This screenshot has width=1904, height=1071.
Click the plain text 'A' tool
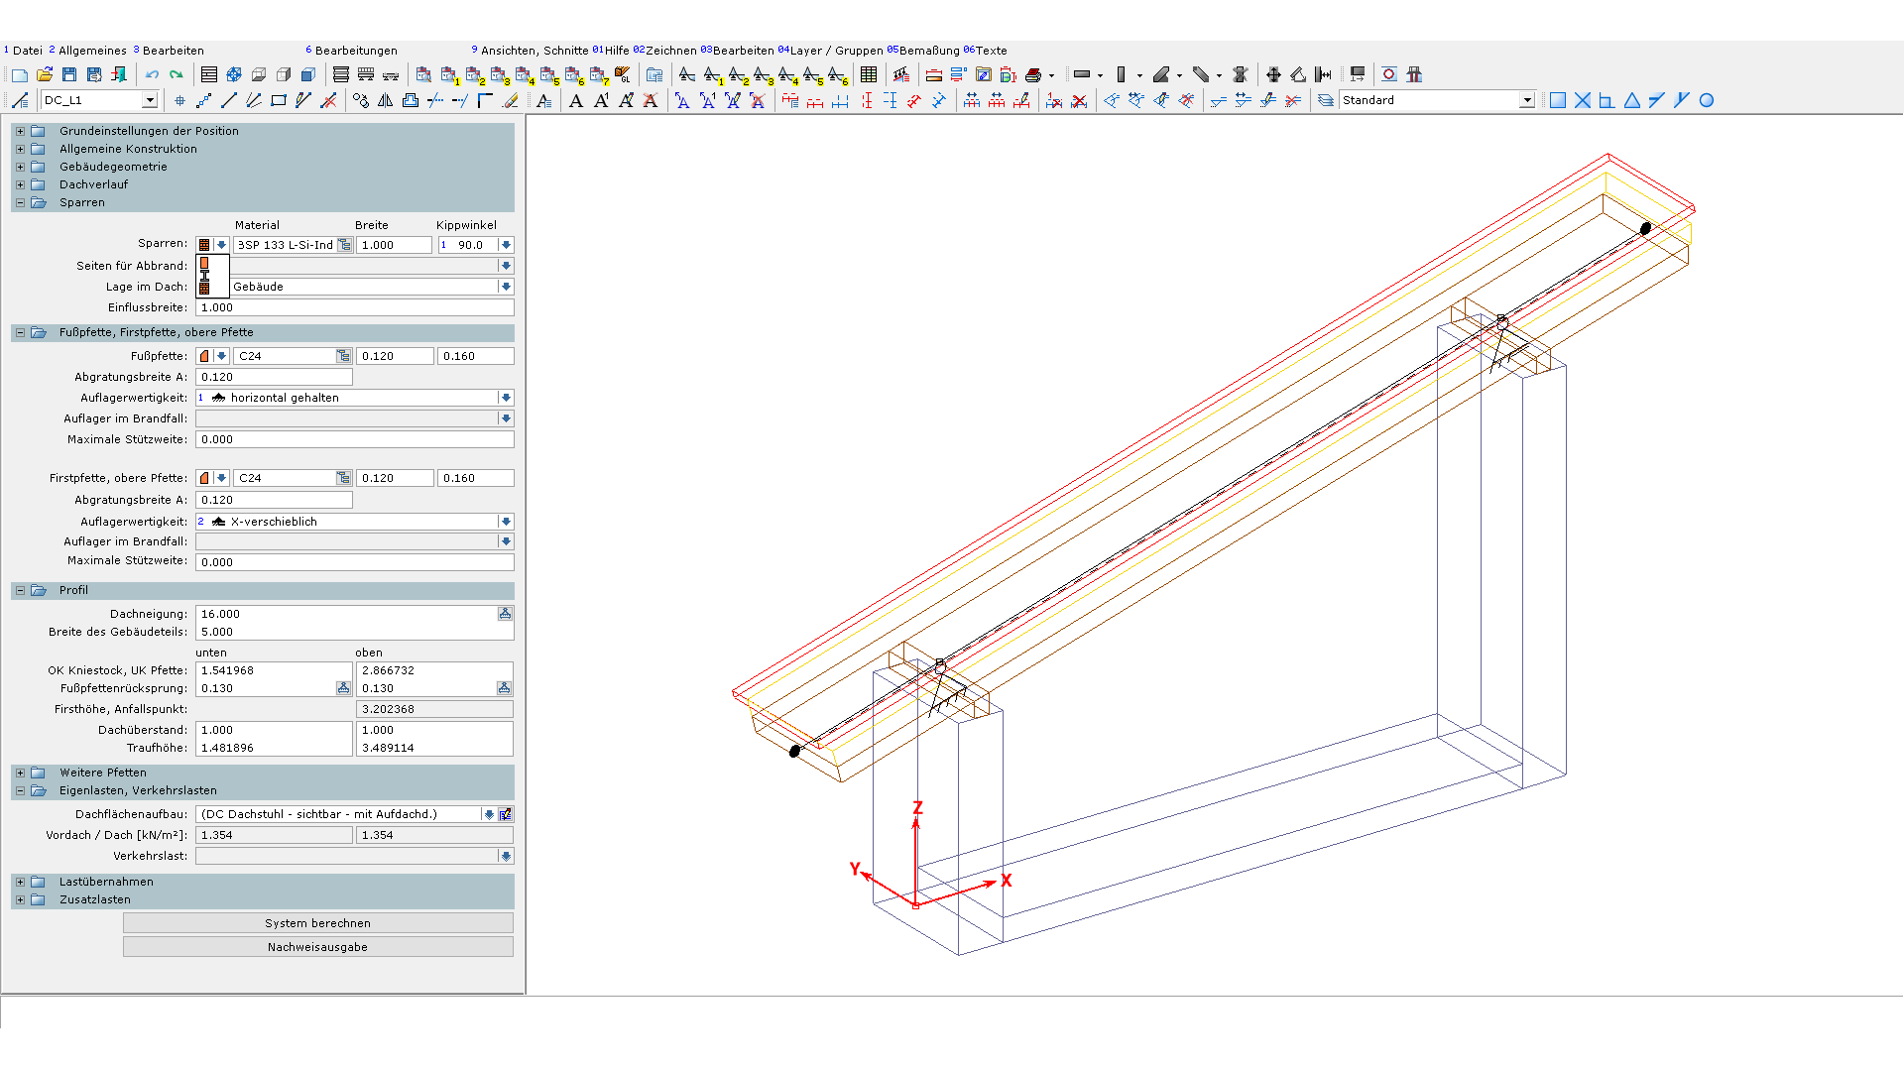[576, 100]
